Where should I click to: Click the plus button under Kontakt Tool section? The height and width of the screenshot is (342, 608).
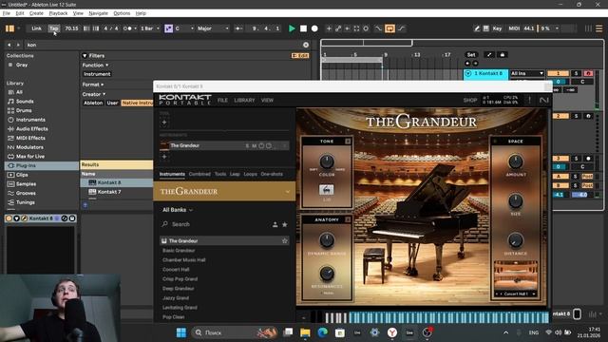coord(164,123)
